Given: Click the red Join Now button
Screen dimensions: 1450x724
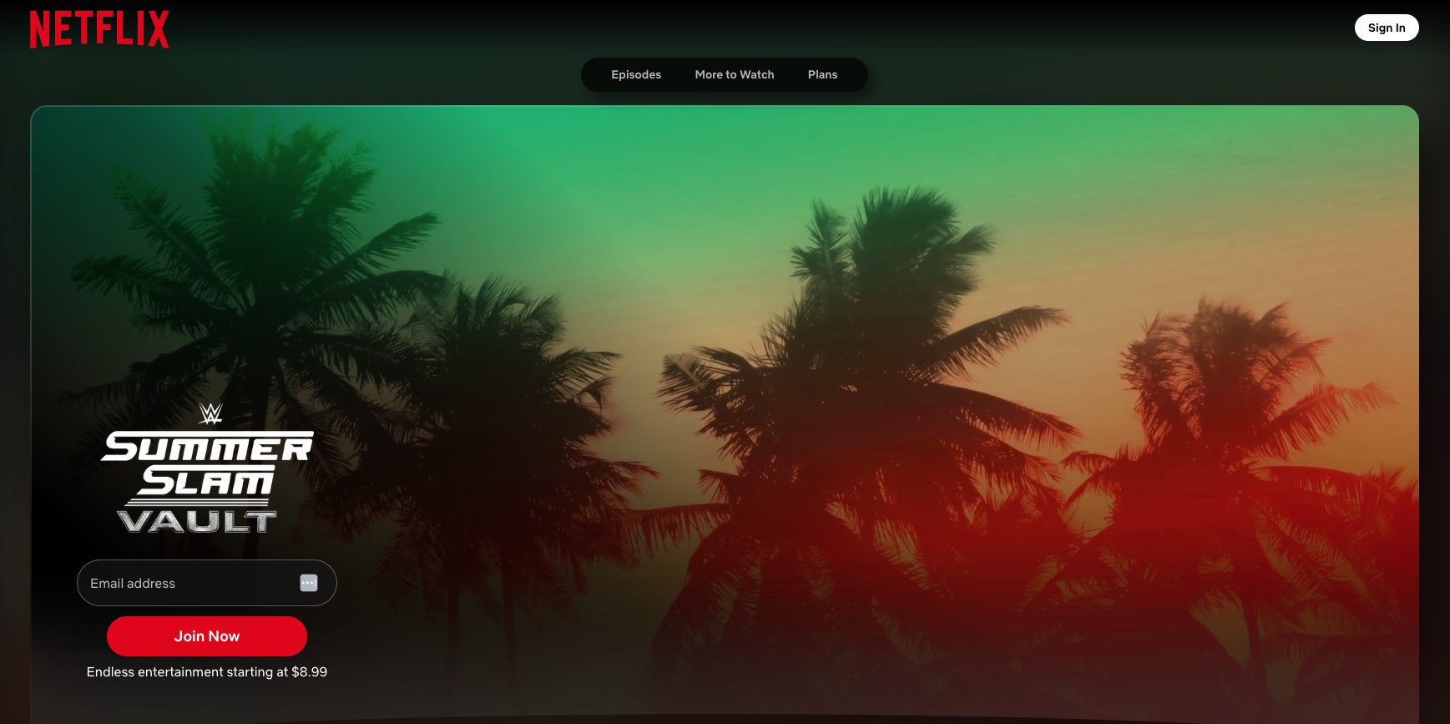Looking at the screenshot, I should pos(207,636).
